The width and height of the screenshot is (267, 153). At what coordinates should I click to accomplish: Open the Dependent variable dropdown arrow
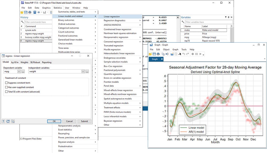coord(19,72)
